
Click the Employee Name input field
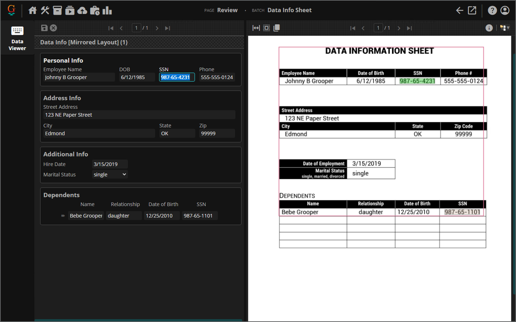[79, 77]
